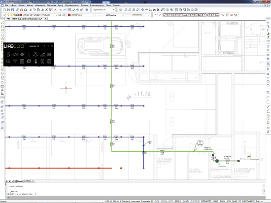The width and height of the screenshot is (271, 203).
Task: Open the JAKWarstwa lineweight dropdown
Action: click(148, 15)
